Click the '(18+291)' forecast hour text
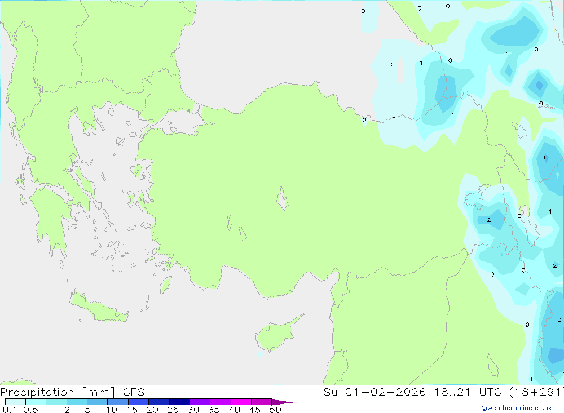The height and width of the screenshot is (413, 564). click(x=537, y=392)
